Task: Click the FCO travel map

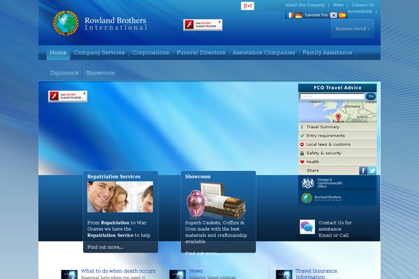Action: point(337,112)
